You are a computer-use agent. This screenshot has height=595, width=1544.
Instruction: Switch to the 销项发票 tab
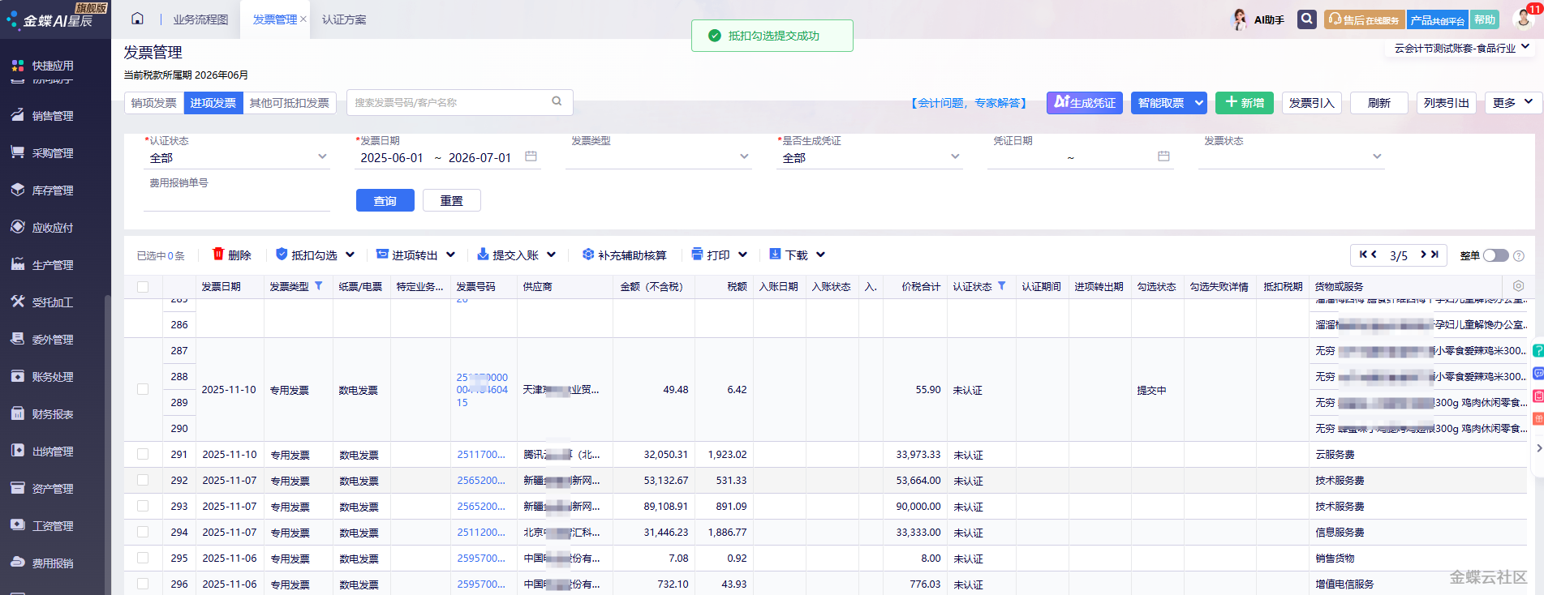point(154,103)
